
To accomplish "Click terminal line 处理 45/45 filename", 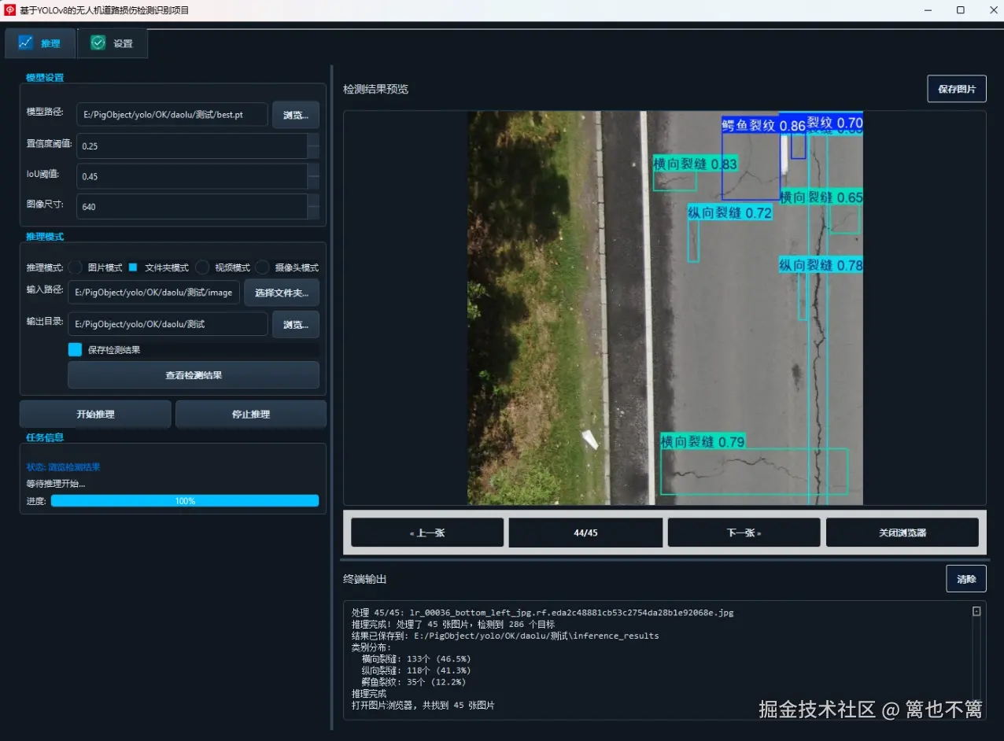I will (542, 612).
